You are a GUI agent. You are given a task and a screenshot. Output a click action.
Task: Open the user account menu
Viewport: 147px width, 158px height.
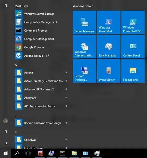(x=6, y=121)
